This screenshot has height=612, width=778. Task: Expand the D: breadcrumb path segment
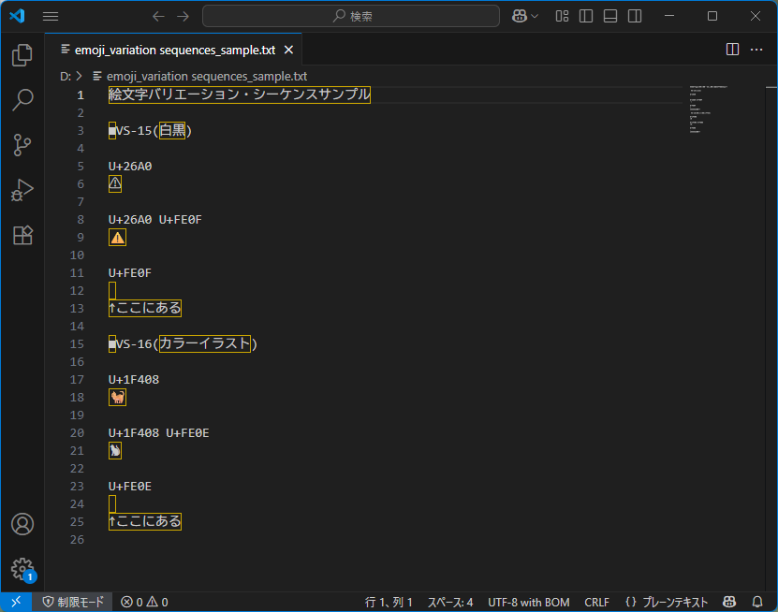[66, 76]
